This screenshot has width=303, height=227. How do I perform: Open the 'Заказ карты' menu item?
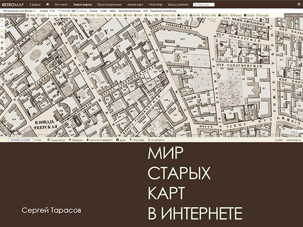(x=82, y=5)
